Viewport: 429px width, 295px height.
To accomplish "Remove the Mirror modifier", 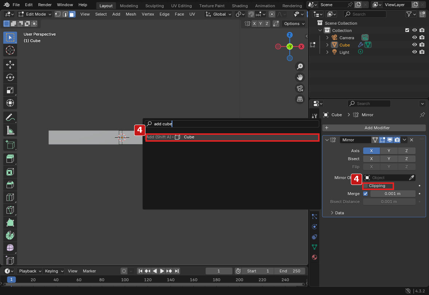I will (x=412, y=140).
